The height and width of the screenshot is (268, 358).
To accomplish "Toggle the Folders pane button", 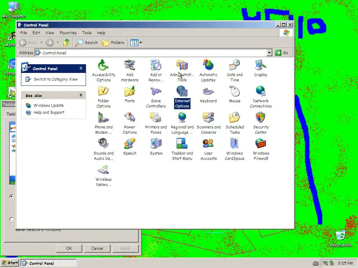I will coord(113,43).
